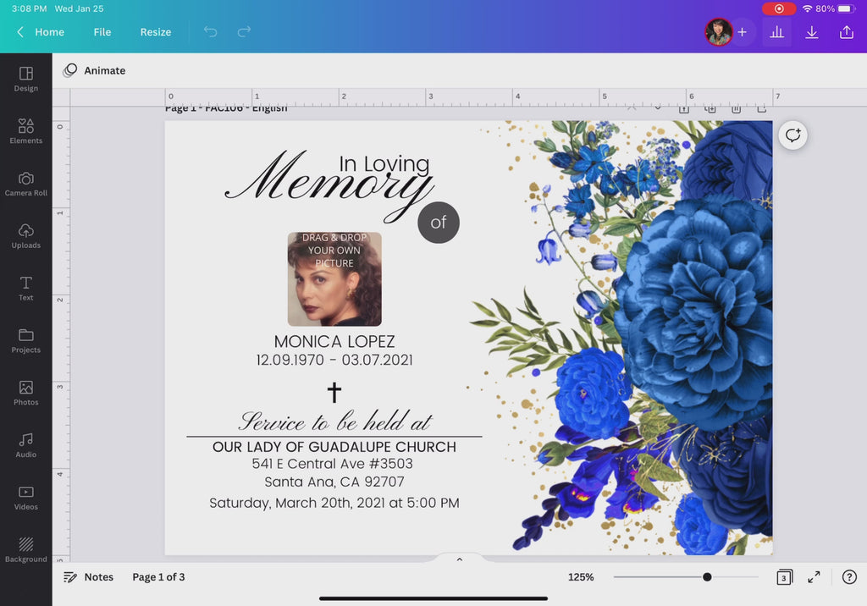Select the cross symbol on card
Viewport: 867px width, 606px height.
pyautogui.click(x=334, y=392)
